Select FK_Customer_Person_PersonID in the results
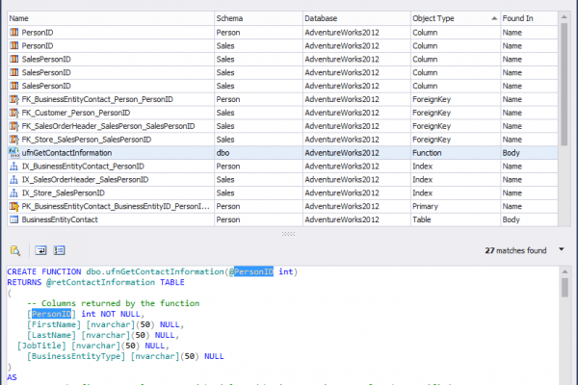578x385 pixels. tap(76, 113)
